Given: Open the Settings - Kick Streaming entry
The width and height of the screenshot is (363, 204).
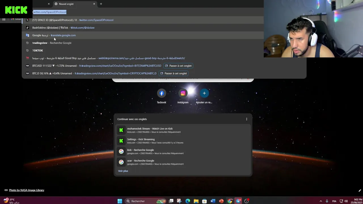Looking at the screenshot, I should tap(183, 141).
